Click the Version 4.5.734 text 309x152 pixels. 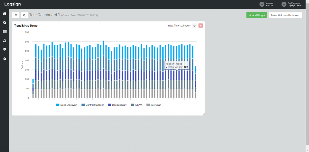point(269,4)
